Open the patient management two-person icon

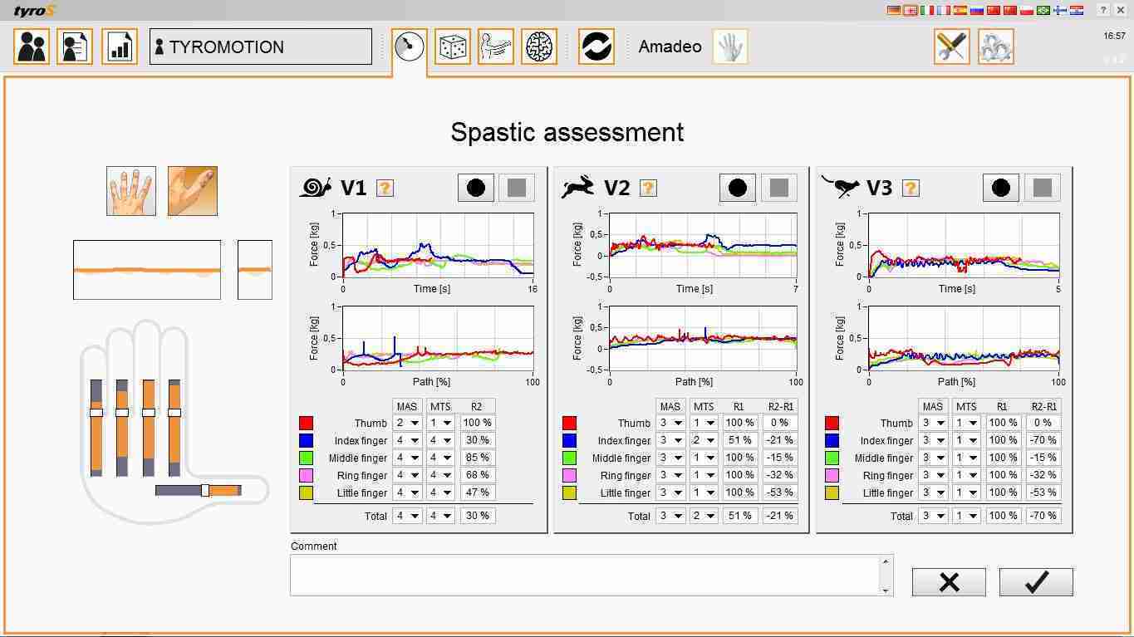31,47
